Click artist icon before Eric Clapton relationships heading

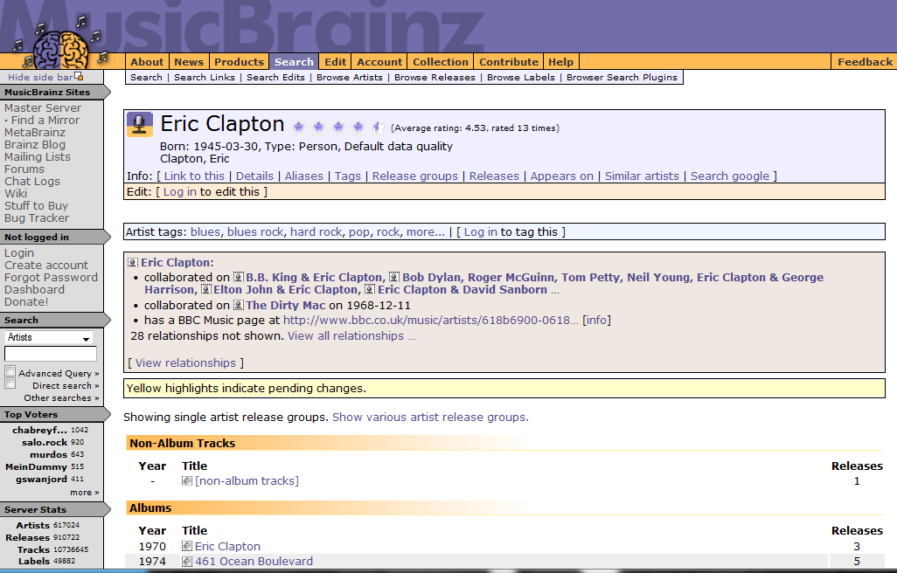tap(133, 262)
